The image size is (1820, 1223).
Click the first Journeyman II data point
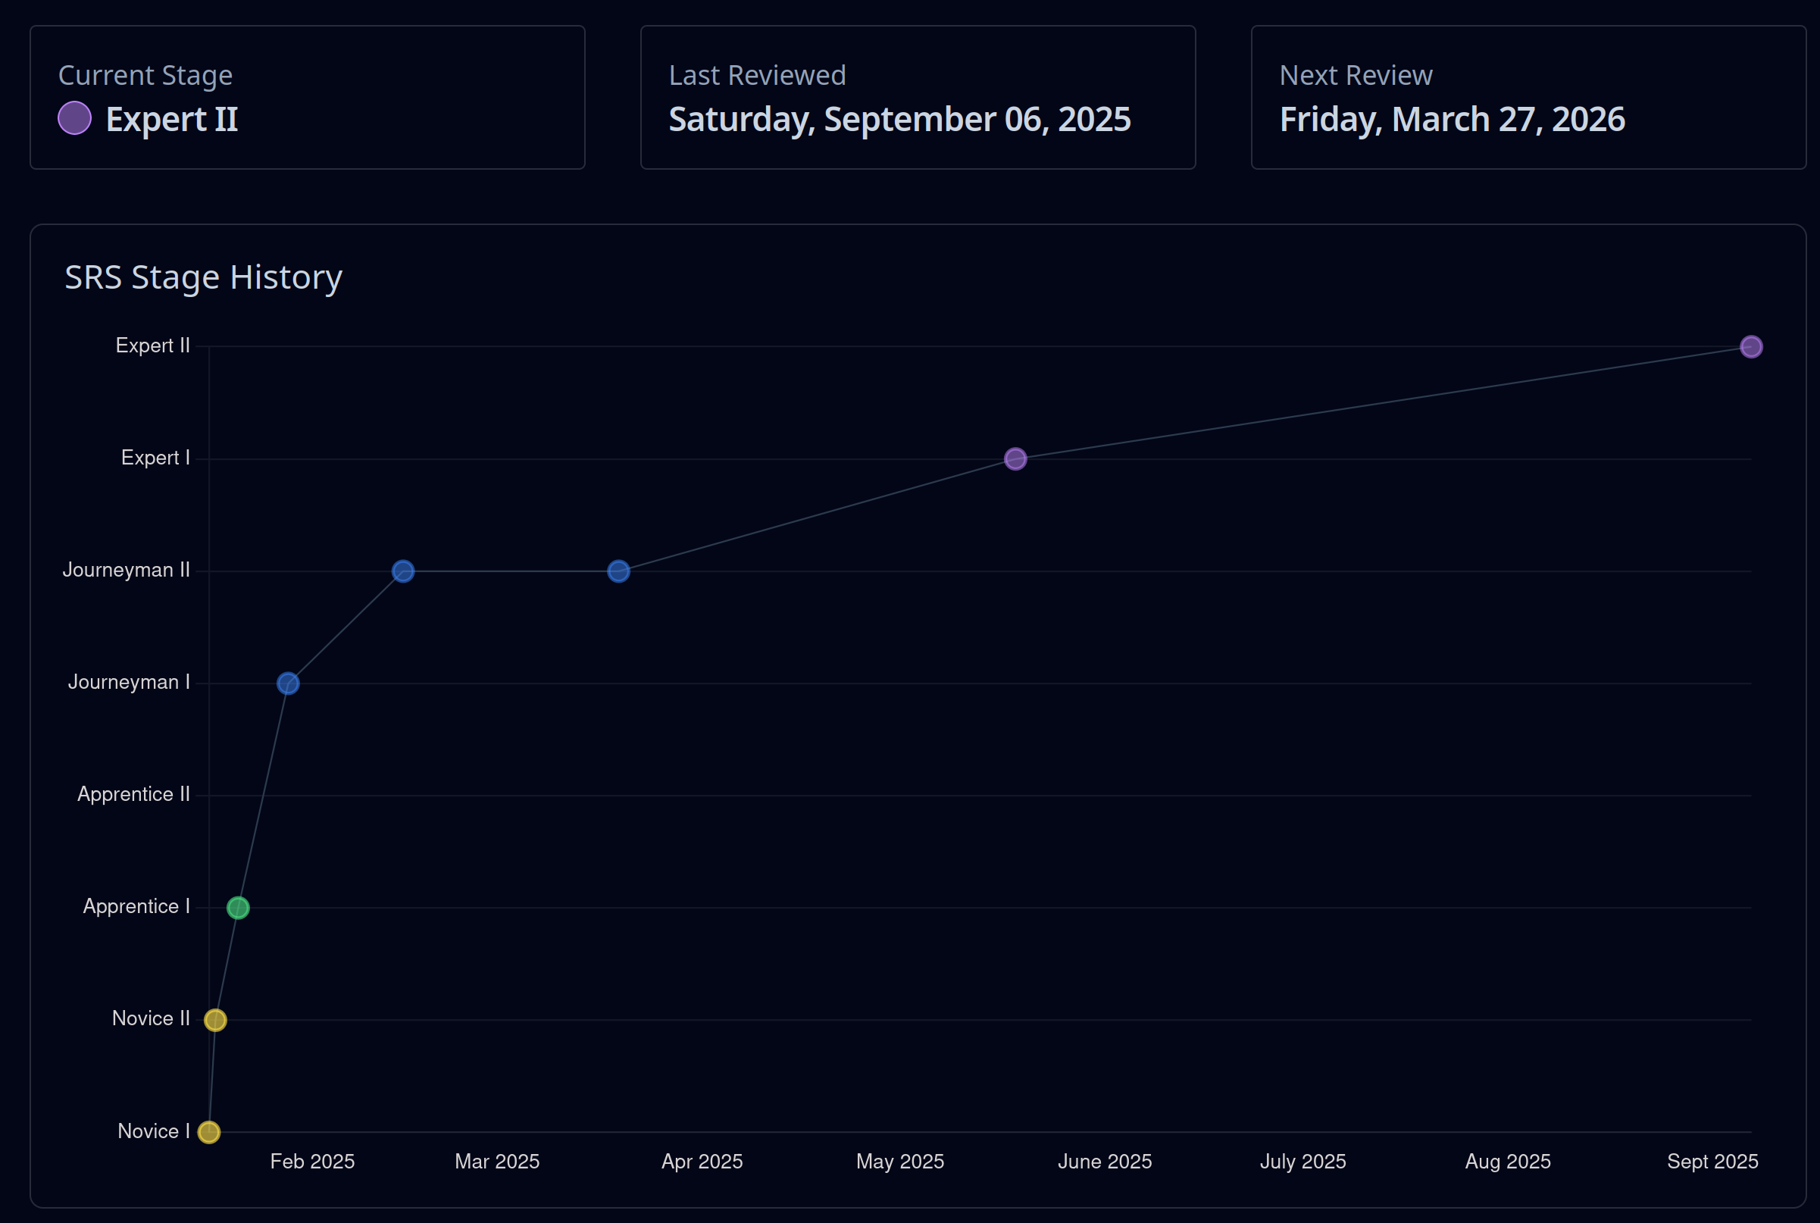tap(403, 572)
